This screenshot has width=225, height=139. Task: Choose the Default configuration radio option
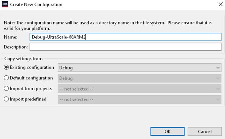tap(6, 78)
